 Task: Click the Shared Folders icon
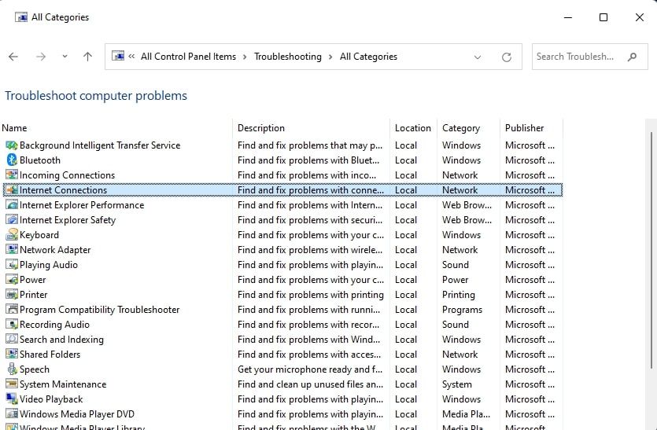[x=11, y=355]
